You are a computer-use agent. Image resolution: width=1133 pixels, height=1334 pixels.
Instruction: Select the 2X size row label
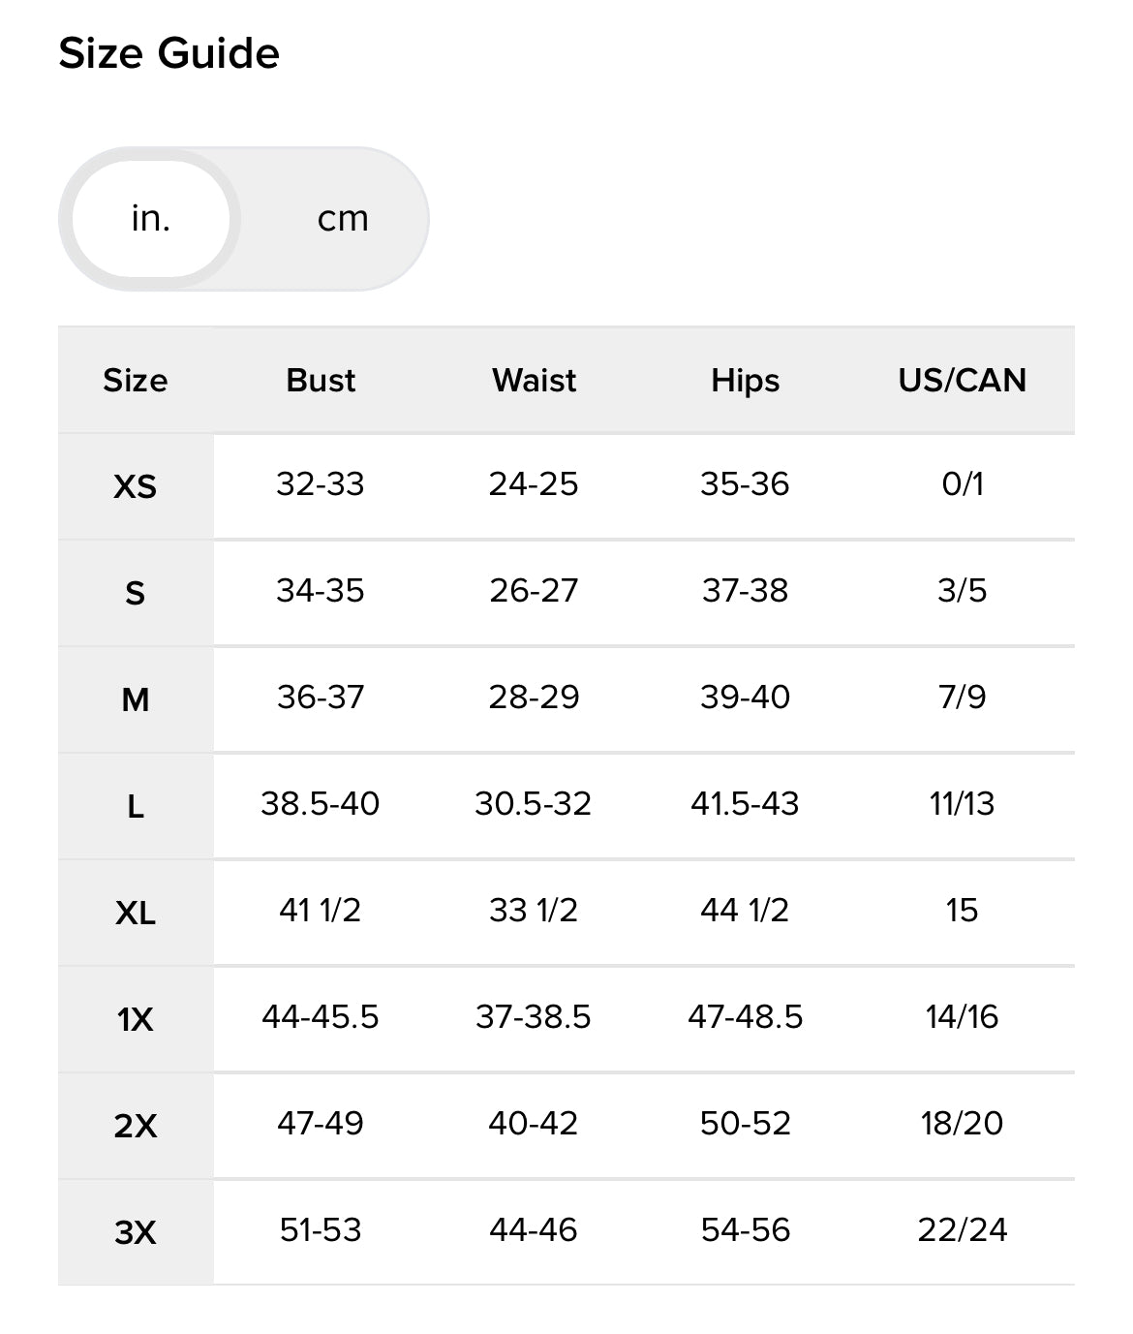[x=136, y=1125]
